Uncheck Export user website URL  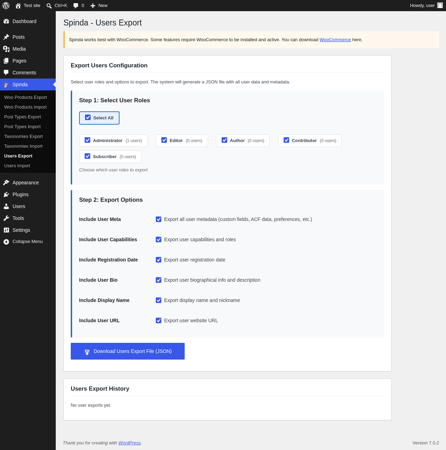pos(159,320)
